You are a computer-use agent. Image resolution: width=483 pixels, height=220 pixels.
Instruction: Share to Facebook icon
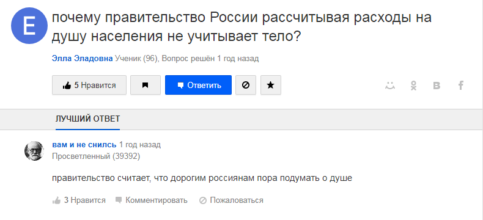tap(460, 85)
